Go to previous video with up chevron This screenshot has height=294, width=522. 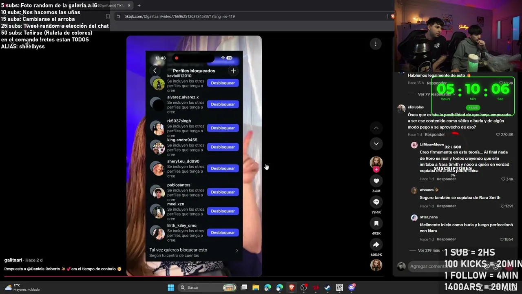pyautogui.click(x=376, y=128)
